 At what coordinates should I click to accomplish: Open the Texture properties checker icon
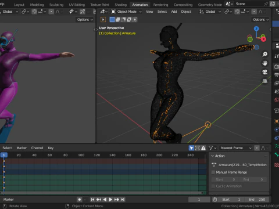(277, 165)
